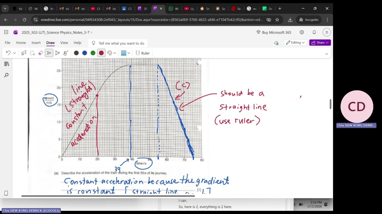The height and width of the screenshot is (214, 382).
Task: Open the undo options dropdown arrow
Action: pyautogui.click(x=14, y=53)
